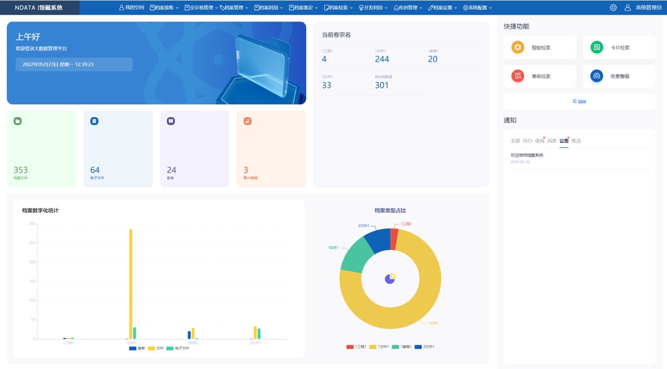The image size is (667, 369).
Task: Open the 卡片检索 green icon
Action: 597,47
